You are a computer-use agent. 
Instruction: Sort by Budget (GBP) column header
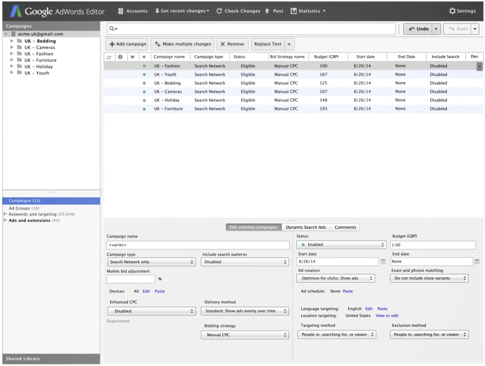click(x=326, y=57)
